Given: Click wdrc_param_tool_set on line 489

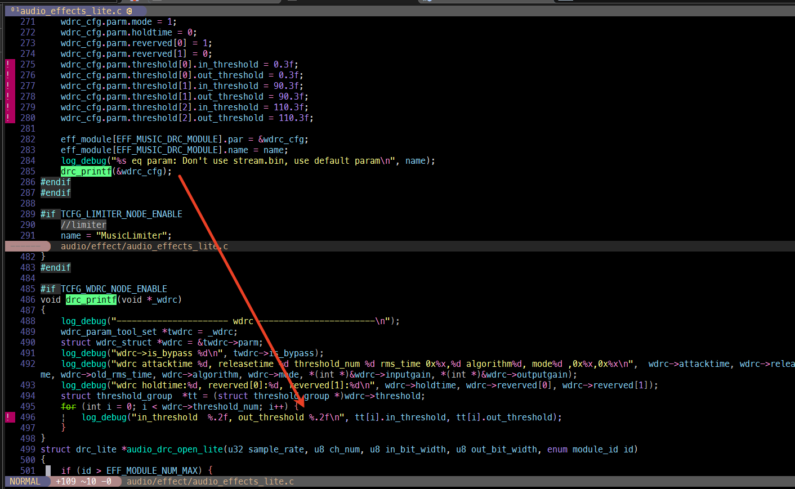Looking at the screenshot, I should tap(109, 332).
